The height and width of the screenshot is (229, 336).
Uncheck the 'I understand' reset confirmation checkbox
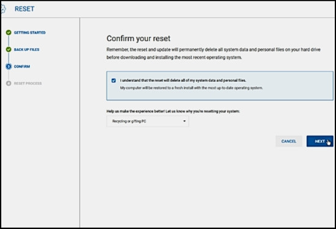tap(114, 81)
